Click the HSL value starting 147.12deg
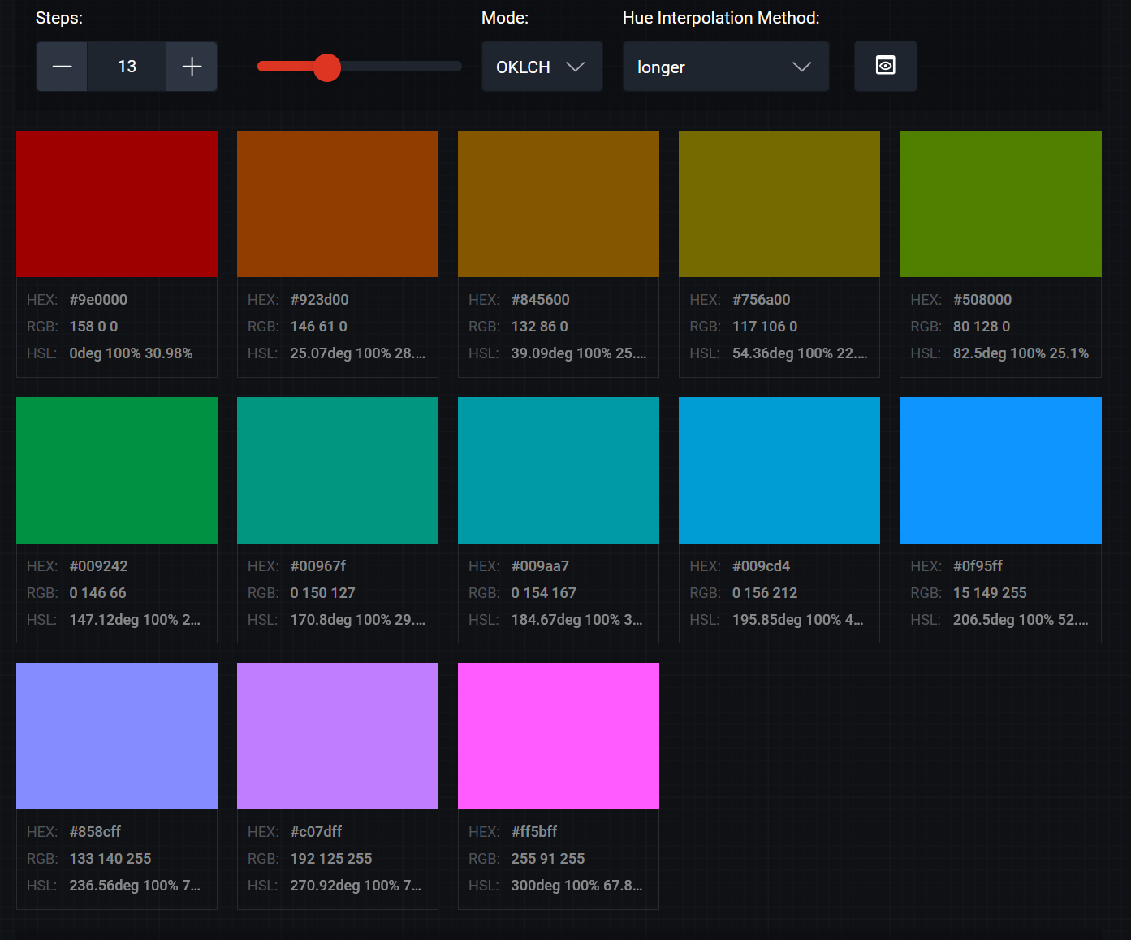Image resolution: width=1131 pixels, height=940 pixels. [x=135, y=620]
